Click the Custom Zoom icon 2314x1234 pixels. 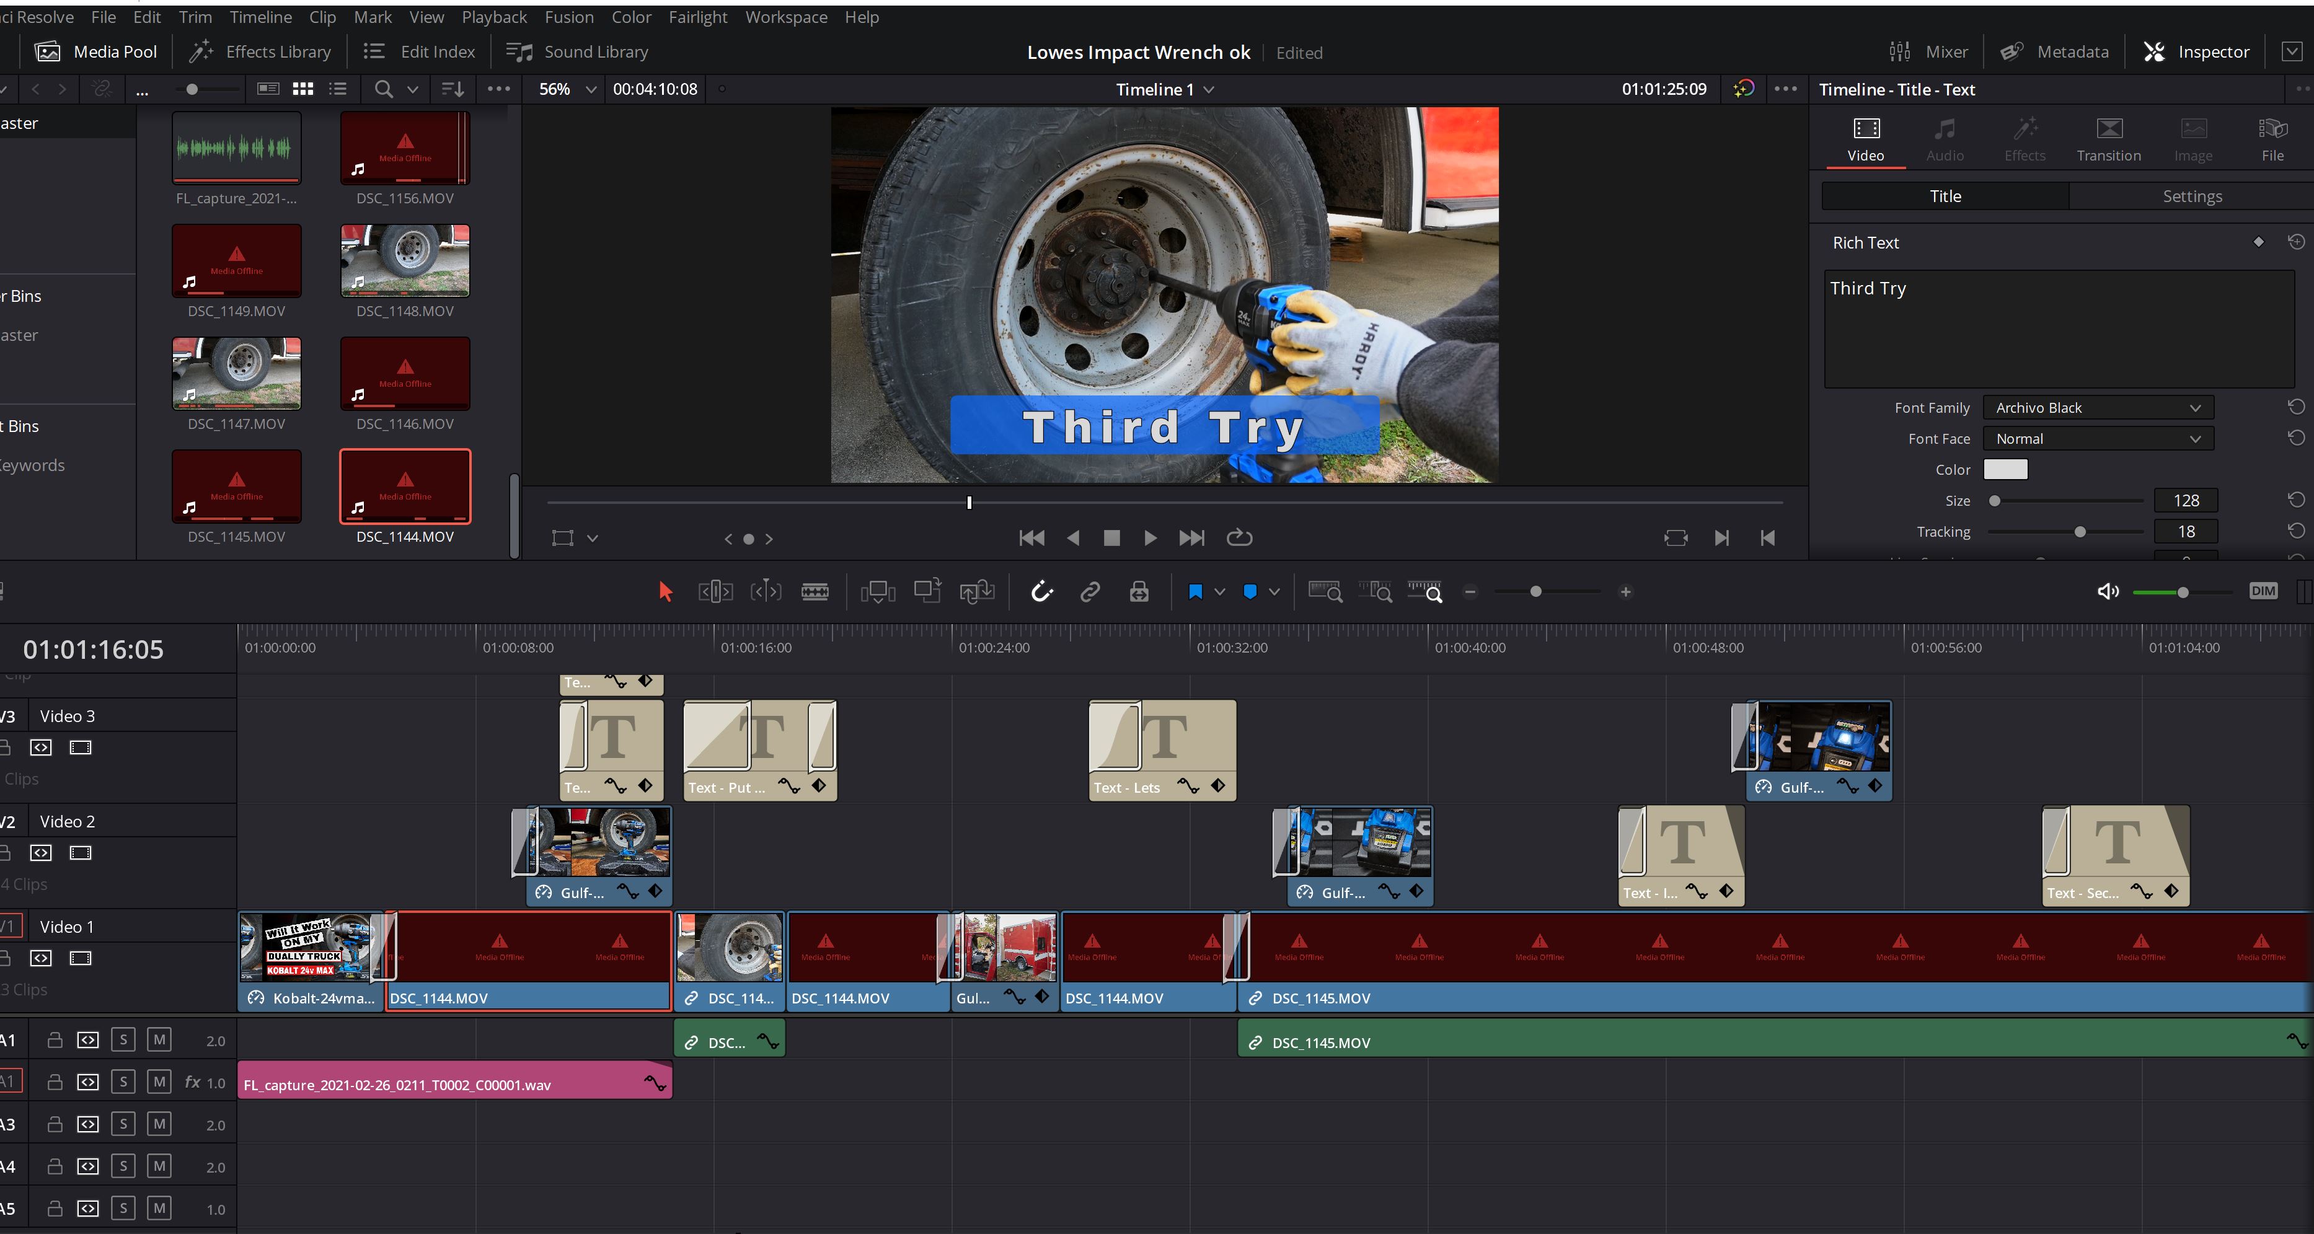[1424, 592]
